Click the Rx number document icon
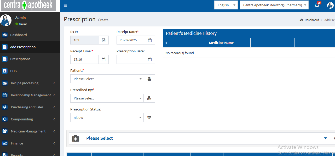The width and height of the screenshot is (335, 156). point(104,40)
